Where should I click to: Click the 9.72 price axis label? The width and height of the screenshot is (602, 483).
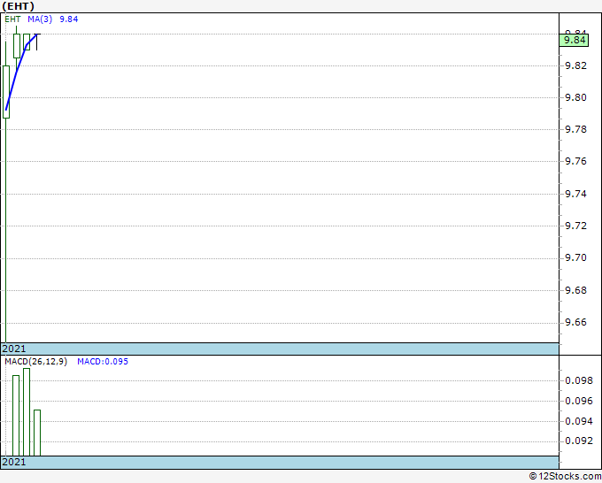(576, 226)
